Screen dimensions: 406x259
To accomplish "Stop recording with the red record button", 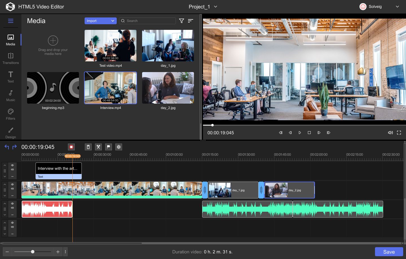I will (71, 147).
